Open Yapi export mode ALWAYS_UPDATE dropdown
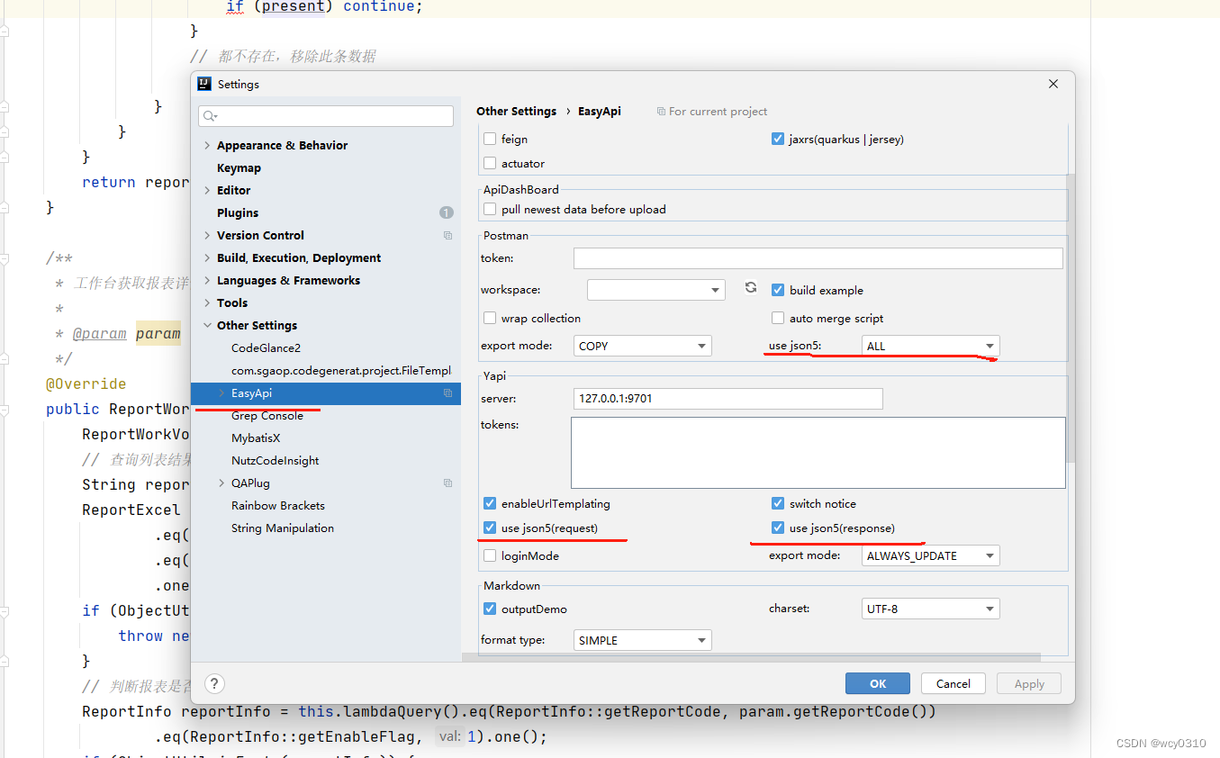 coord(930,556)
